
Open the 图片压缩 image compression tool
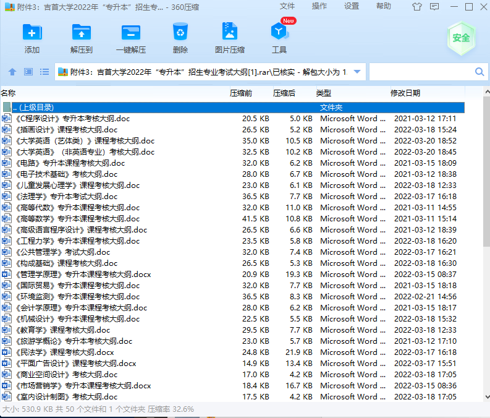(230, 38)
